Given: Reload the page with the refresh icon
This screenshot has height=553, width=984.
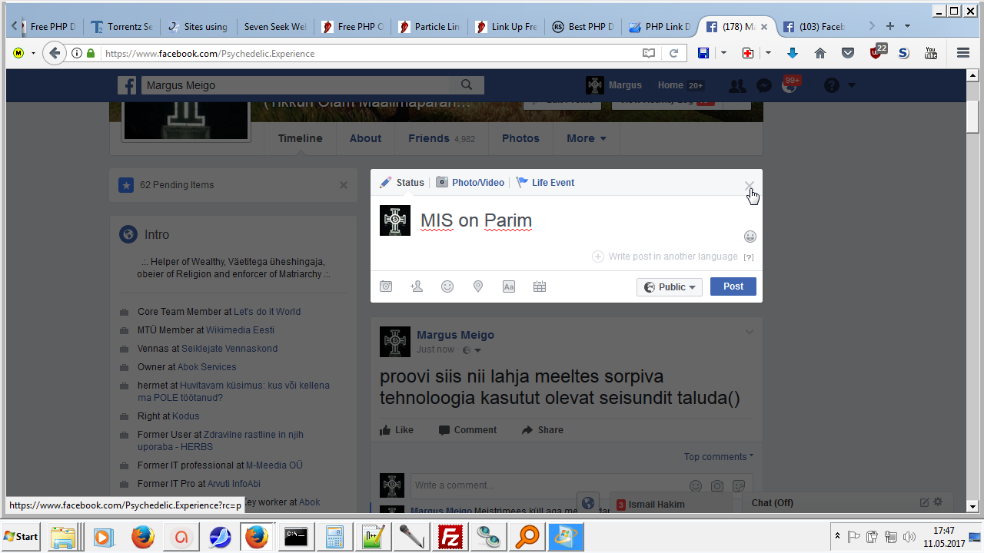Looking at the screenshot, I should (674, 53).
